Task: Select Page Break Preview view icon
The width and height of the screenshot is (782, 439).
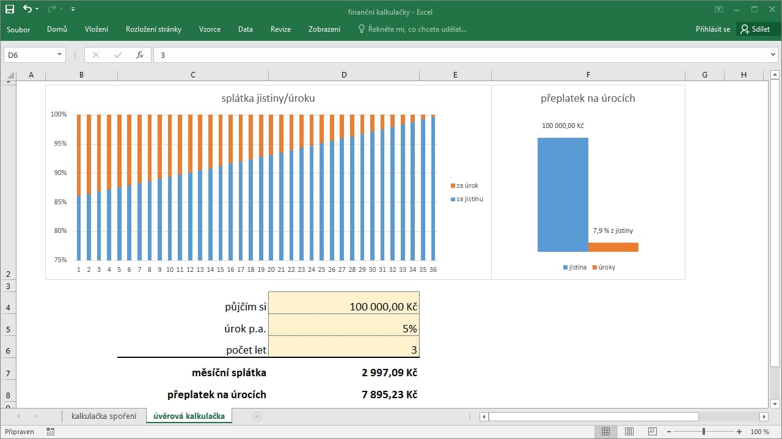Action: (x=652, y=432)
